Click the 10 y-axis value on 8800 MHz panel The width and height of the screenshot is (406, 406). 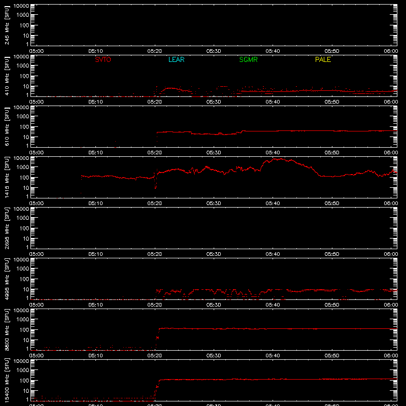(x=26, y=340)
